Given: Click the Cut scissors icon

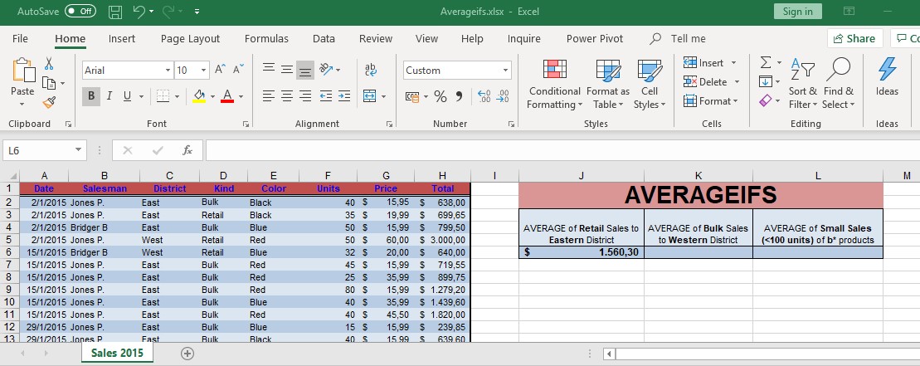Looking at the screenshot, I should pyautogui.click(x=49, y=64).
